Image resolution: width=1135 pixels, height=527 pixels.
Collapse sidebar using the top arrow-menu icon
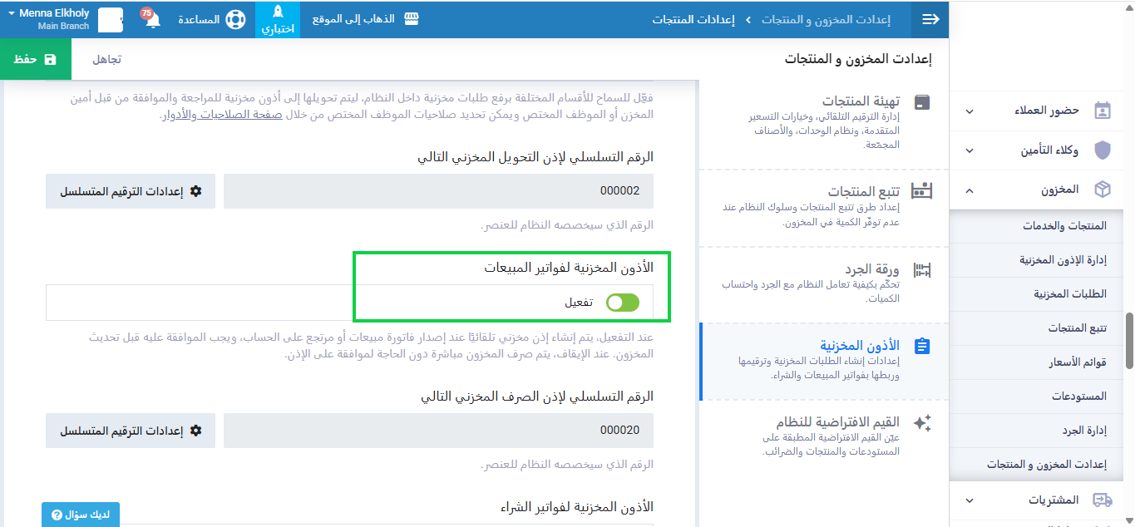[x=930, y=19]
